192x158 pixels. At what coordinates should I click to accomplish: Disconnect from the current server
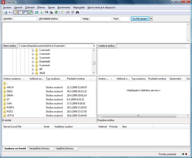pyautogui.click(x=51, y=12)
